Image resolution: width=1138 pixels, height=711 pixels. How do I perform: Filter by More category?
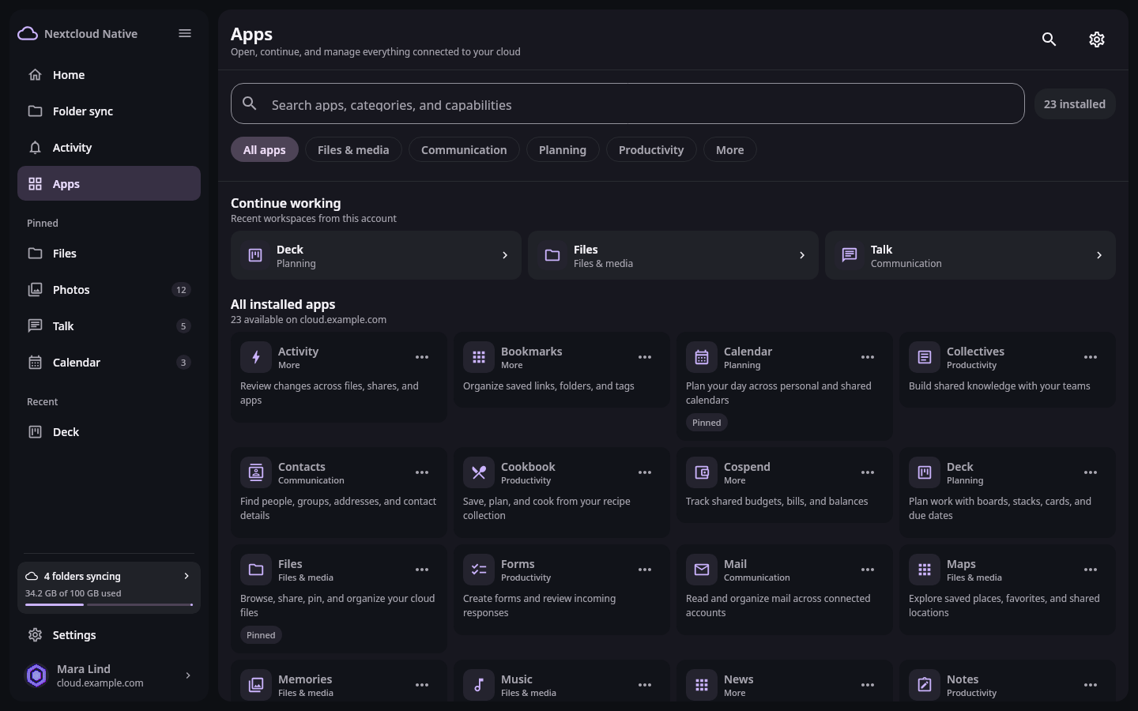tap(730, 149)
